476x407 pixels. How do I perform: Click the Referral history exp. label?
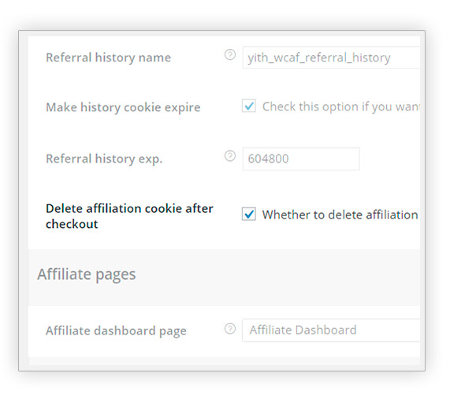[104, 159]
